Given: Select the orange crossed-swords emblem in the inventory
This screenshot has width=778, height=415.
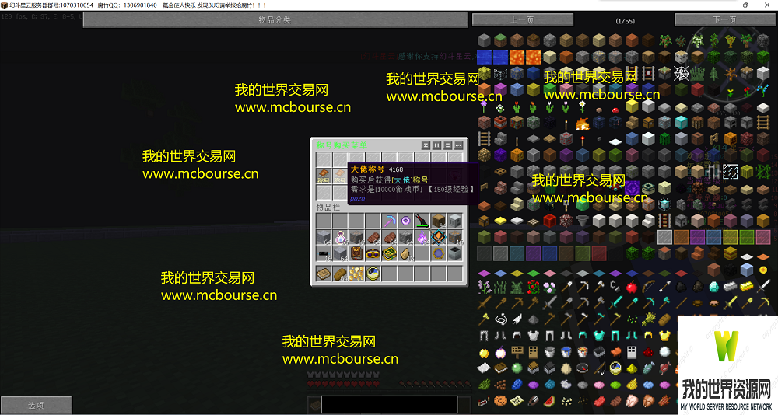Looking at the screenshot, I should (x=439, y=238).
